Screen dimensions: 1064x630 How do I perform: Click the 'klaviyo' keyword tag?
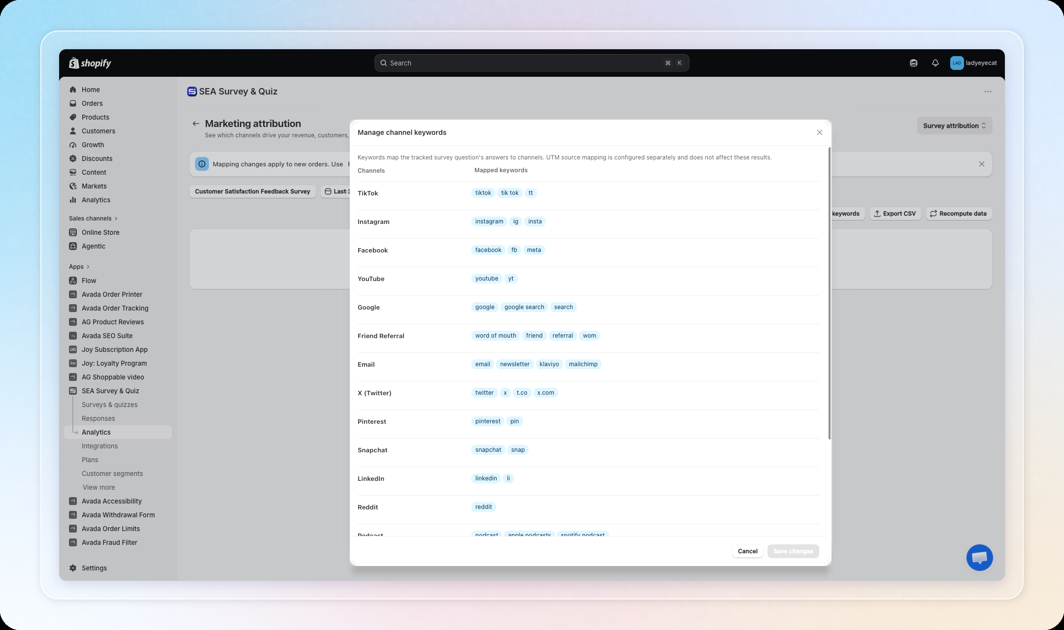click(x=549, y=364)
